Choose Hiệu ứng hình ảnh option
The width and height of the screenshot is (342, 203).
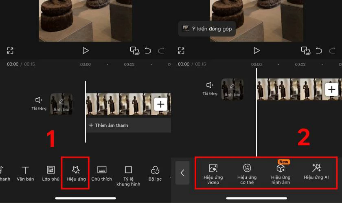pyautogui.click(x=281, y=174)
